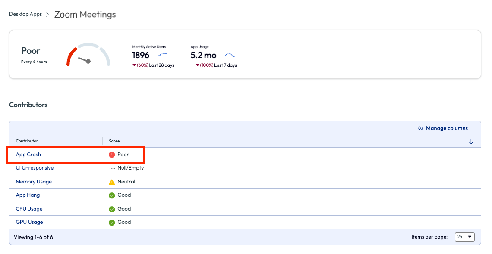The image size is (492, 254).
Task: Click the (100%) Last 7 days trend
Action: pos(216,65)
